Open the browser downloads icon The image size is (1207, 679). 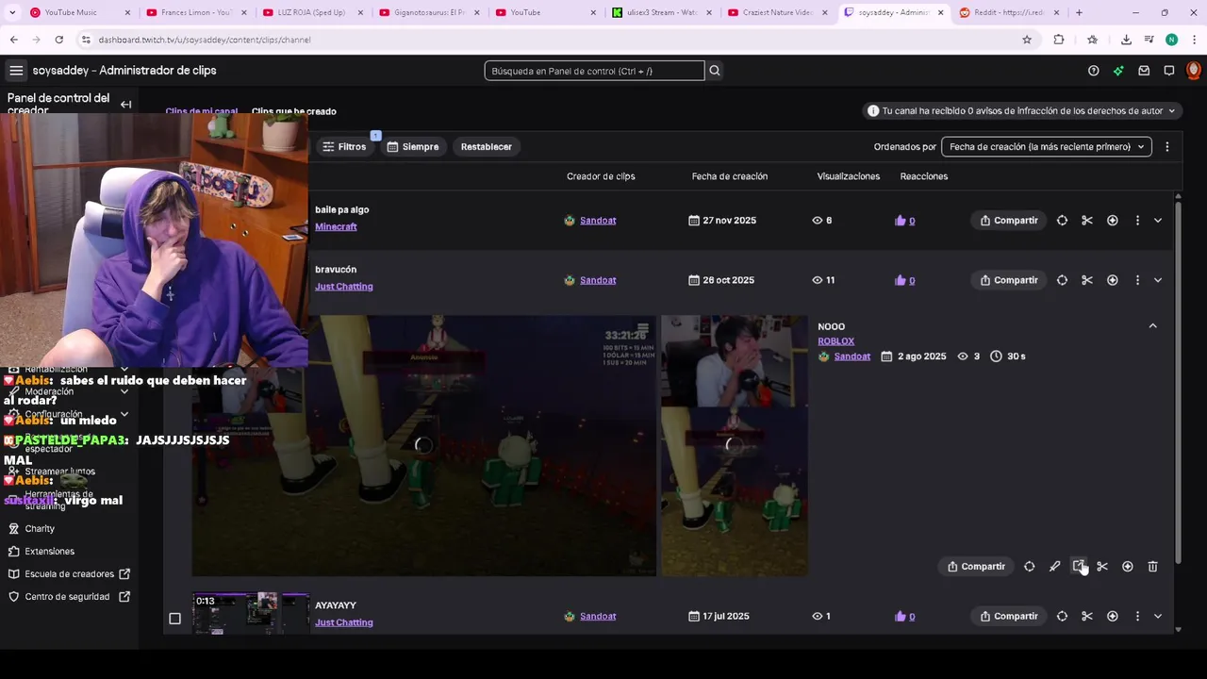[1126, 40]
